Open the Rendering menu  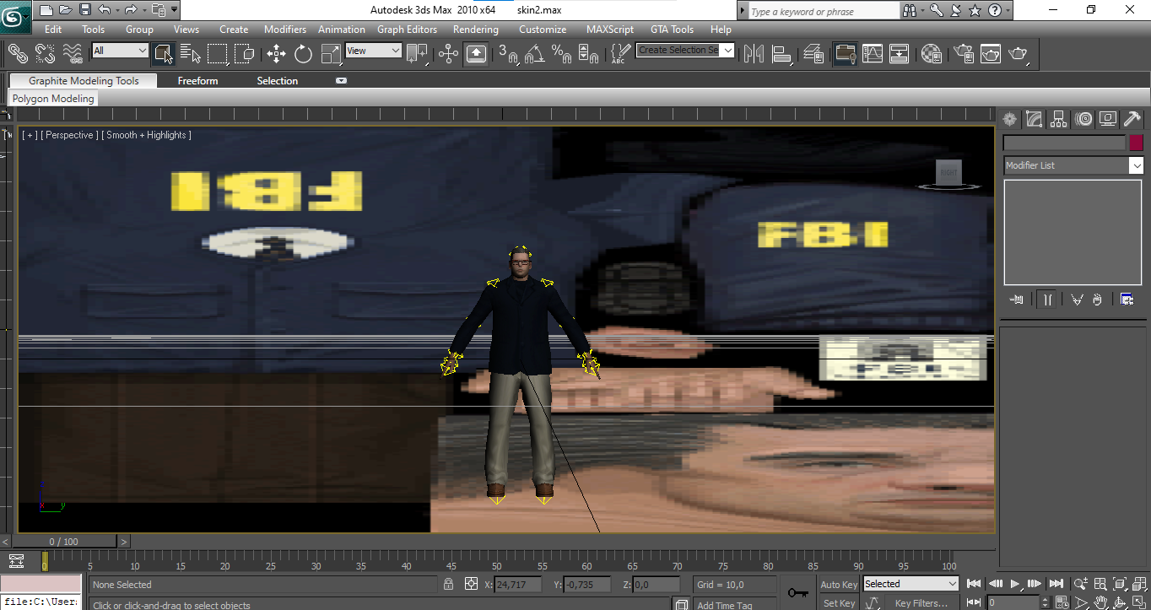coord(476,30)
